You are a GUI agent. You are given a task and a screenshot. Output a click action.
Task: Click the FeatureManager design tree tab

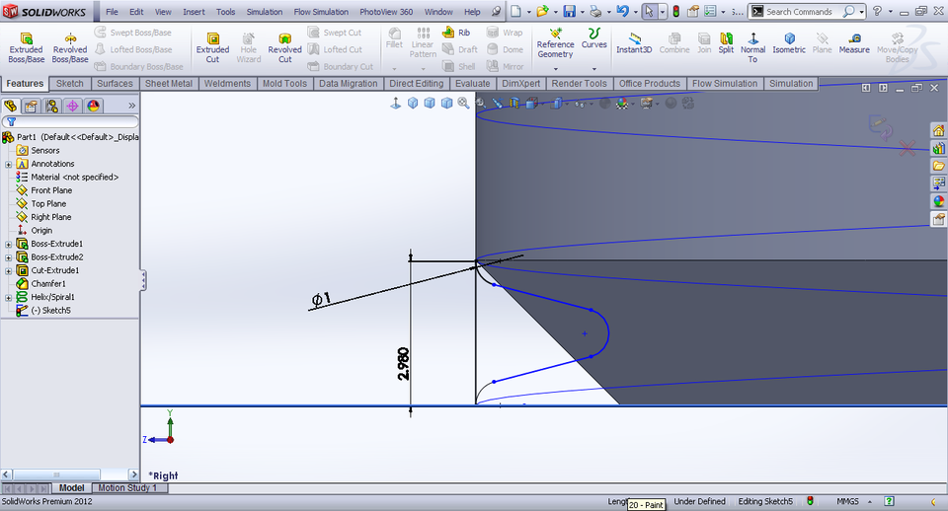[x=10, y=107]
